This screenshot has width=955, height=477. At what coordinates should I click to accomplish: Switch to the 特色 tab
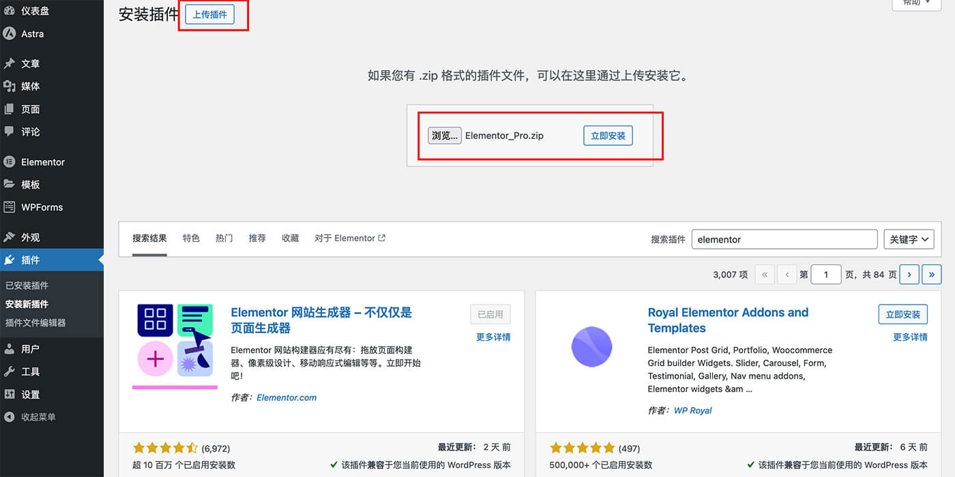191,238
